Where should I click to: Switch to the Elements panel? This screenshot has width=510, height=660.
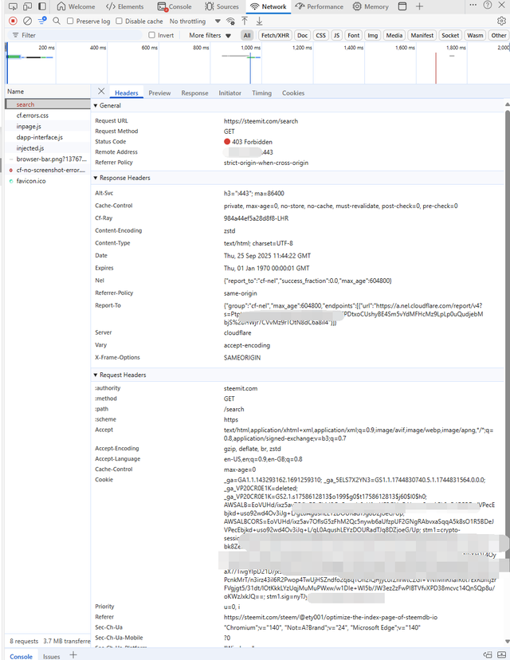point(125,6)
